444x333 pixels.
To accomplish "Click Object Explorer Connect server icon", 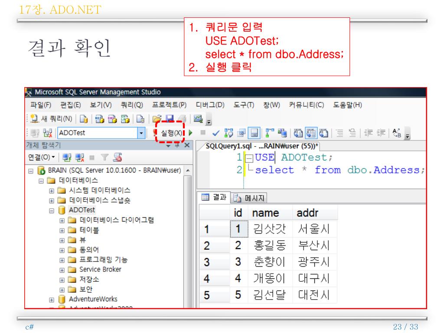I will [x=67, y=157].
